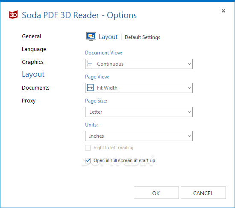Select the Layout section in sidebar
The width and height of the screenshot is (235, 208).
click(33, 75)
